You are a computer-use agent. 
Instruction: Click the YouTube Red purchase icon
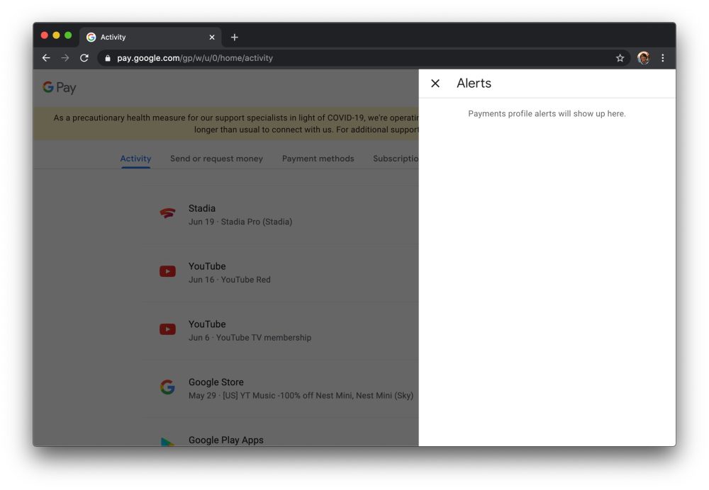click(167, 271)
